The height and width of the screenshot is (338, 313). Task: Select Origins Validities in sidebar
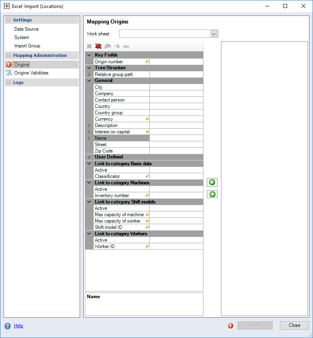(x=31, y=73)
